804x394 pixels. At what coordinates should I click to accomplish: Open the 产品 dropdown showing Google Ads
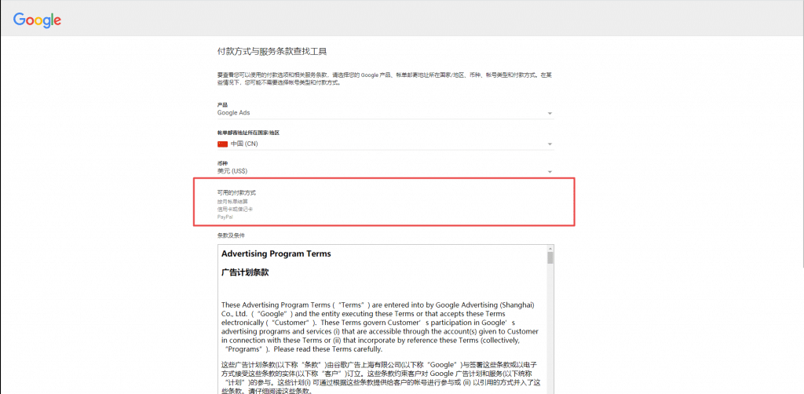click(385, 113)
